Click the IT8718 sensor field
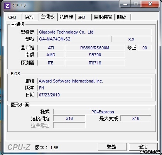162x155 pixels. 95,63
